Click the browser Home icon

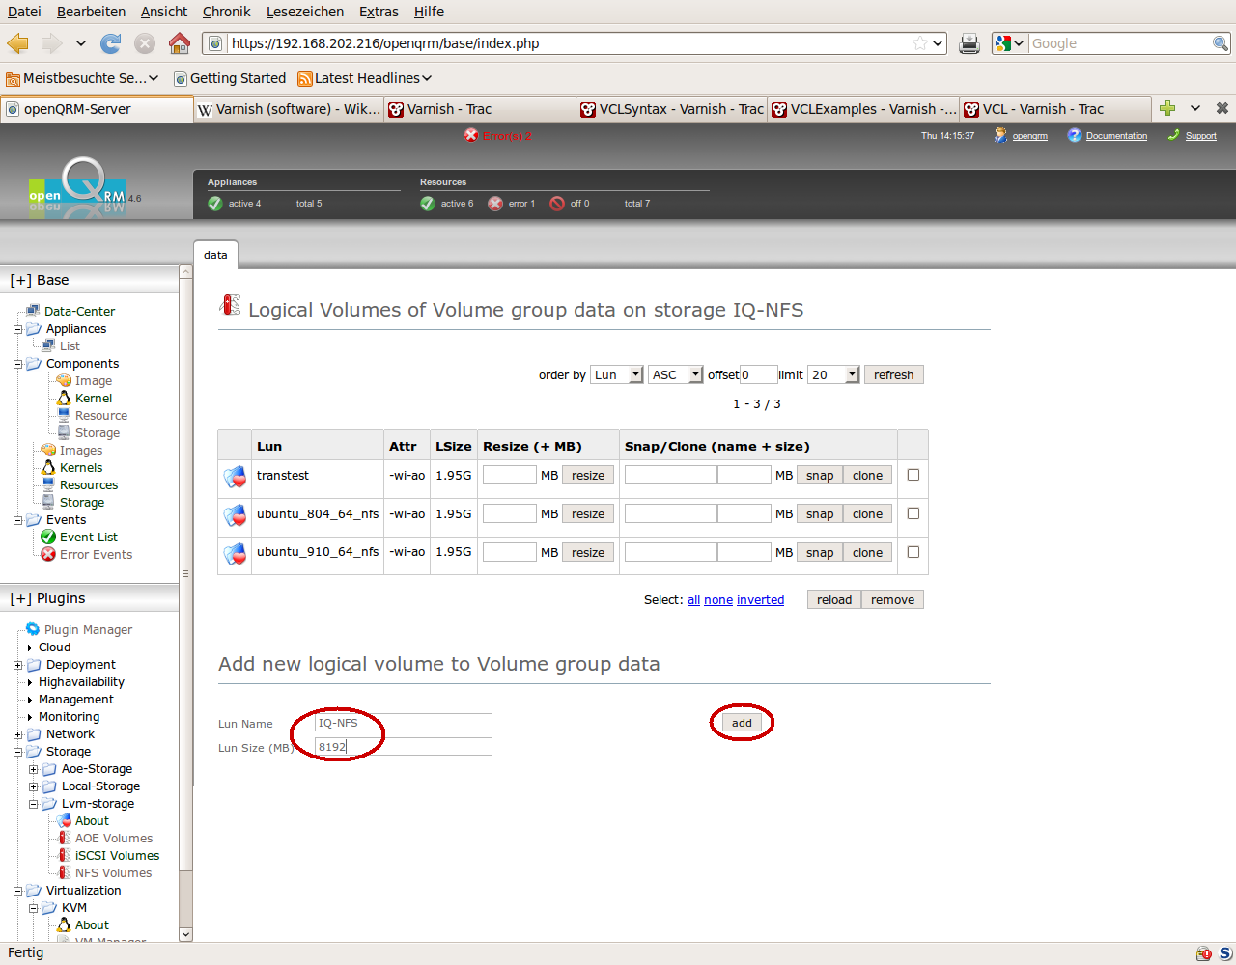point(179,43)
